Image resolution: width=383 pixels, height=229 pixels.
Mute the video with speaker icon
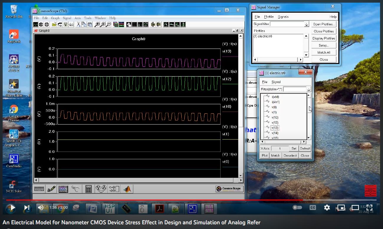pyautogui.click(x=41, y=208)
